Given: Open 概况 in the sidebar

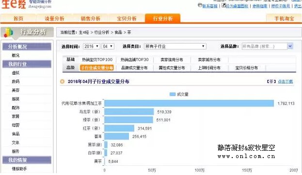Looking at the screenshot, I should [16, 55].
